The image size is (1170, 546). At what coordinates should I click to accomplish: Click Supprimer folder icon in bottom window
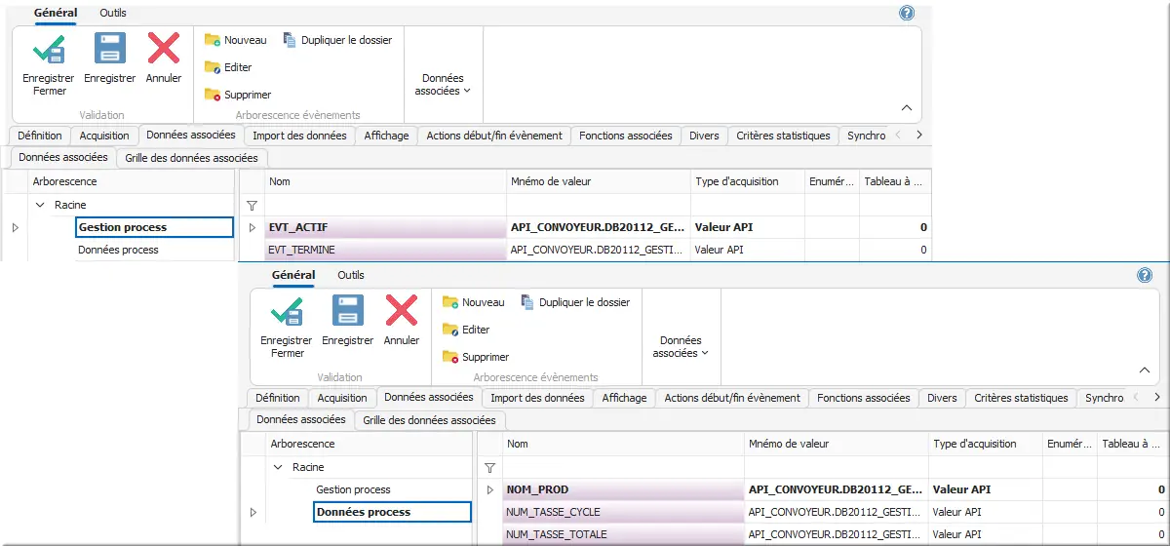(450, 357)
